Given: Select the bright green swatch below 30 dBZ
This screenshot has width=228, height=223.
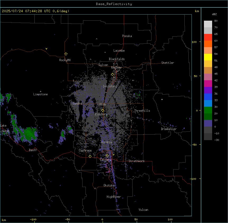Looking at the screenshot, I should [x=208, y=110].
